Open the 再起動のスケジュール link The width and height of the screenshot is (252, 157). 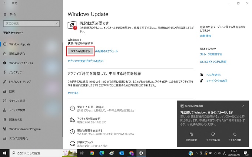pyautogui.click(x=106, y=51)
